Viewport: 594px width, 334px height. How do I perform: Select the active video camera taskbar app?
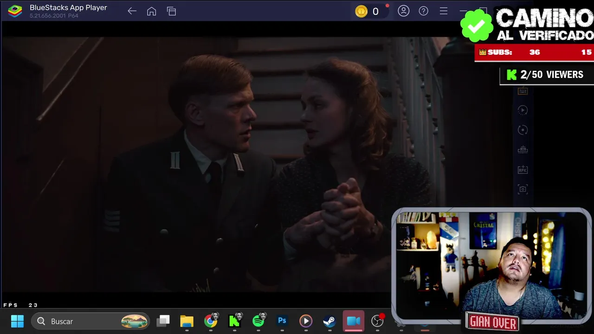(x=354, y=321)
